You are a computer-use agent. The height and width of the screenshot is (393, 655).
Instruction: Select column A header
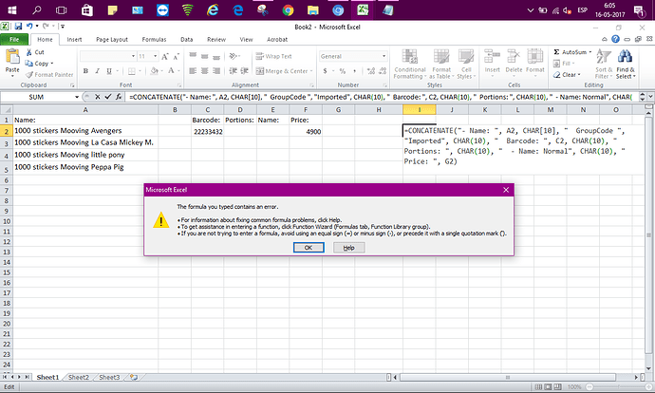coord(85,110)
